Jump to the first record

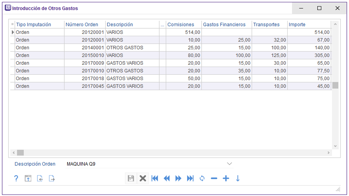(x=155, y=178)
